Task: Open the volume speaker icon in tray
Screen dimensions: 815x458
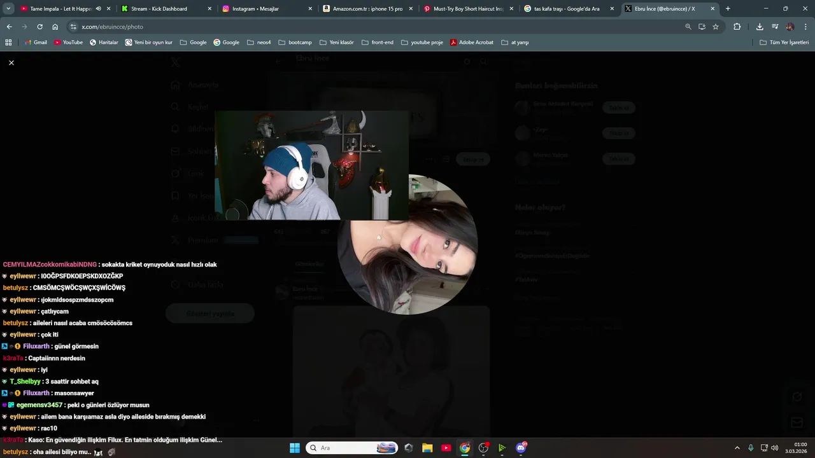Action: [775, 448]
